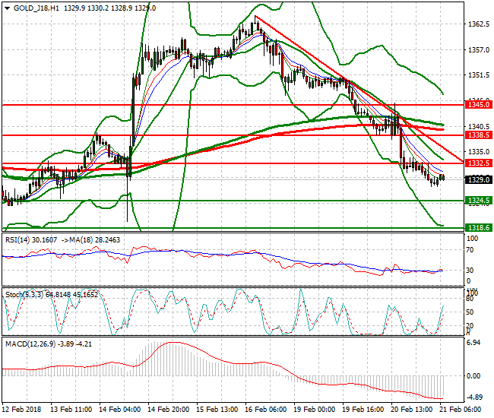Click the 1357.0 price axis value

tap(479, 49)
